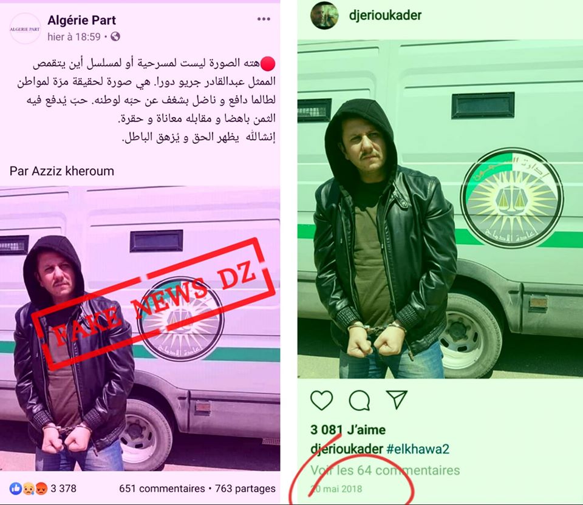Click the hier à 18:59 timestamp
Viewport: 583px width, 505px height.
74,36
